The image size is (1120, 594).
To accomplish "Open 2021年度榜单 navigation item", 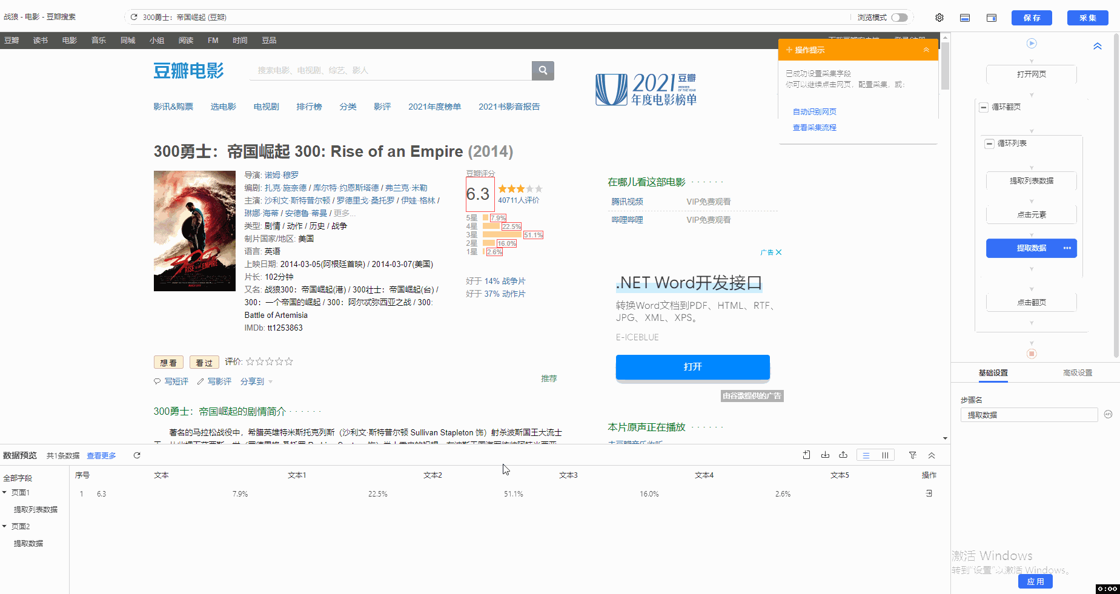I will [434, 107].
